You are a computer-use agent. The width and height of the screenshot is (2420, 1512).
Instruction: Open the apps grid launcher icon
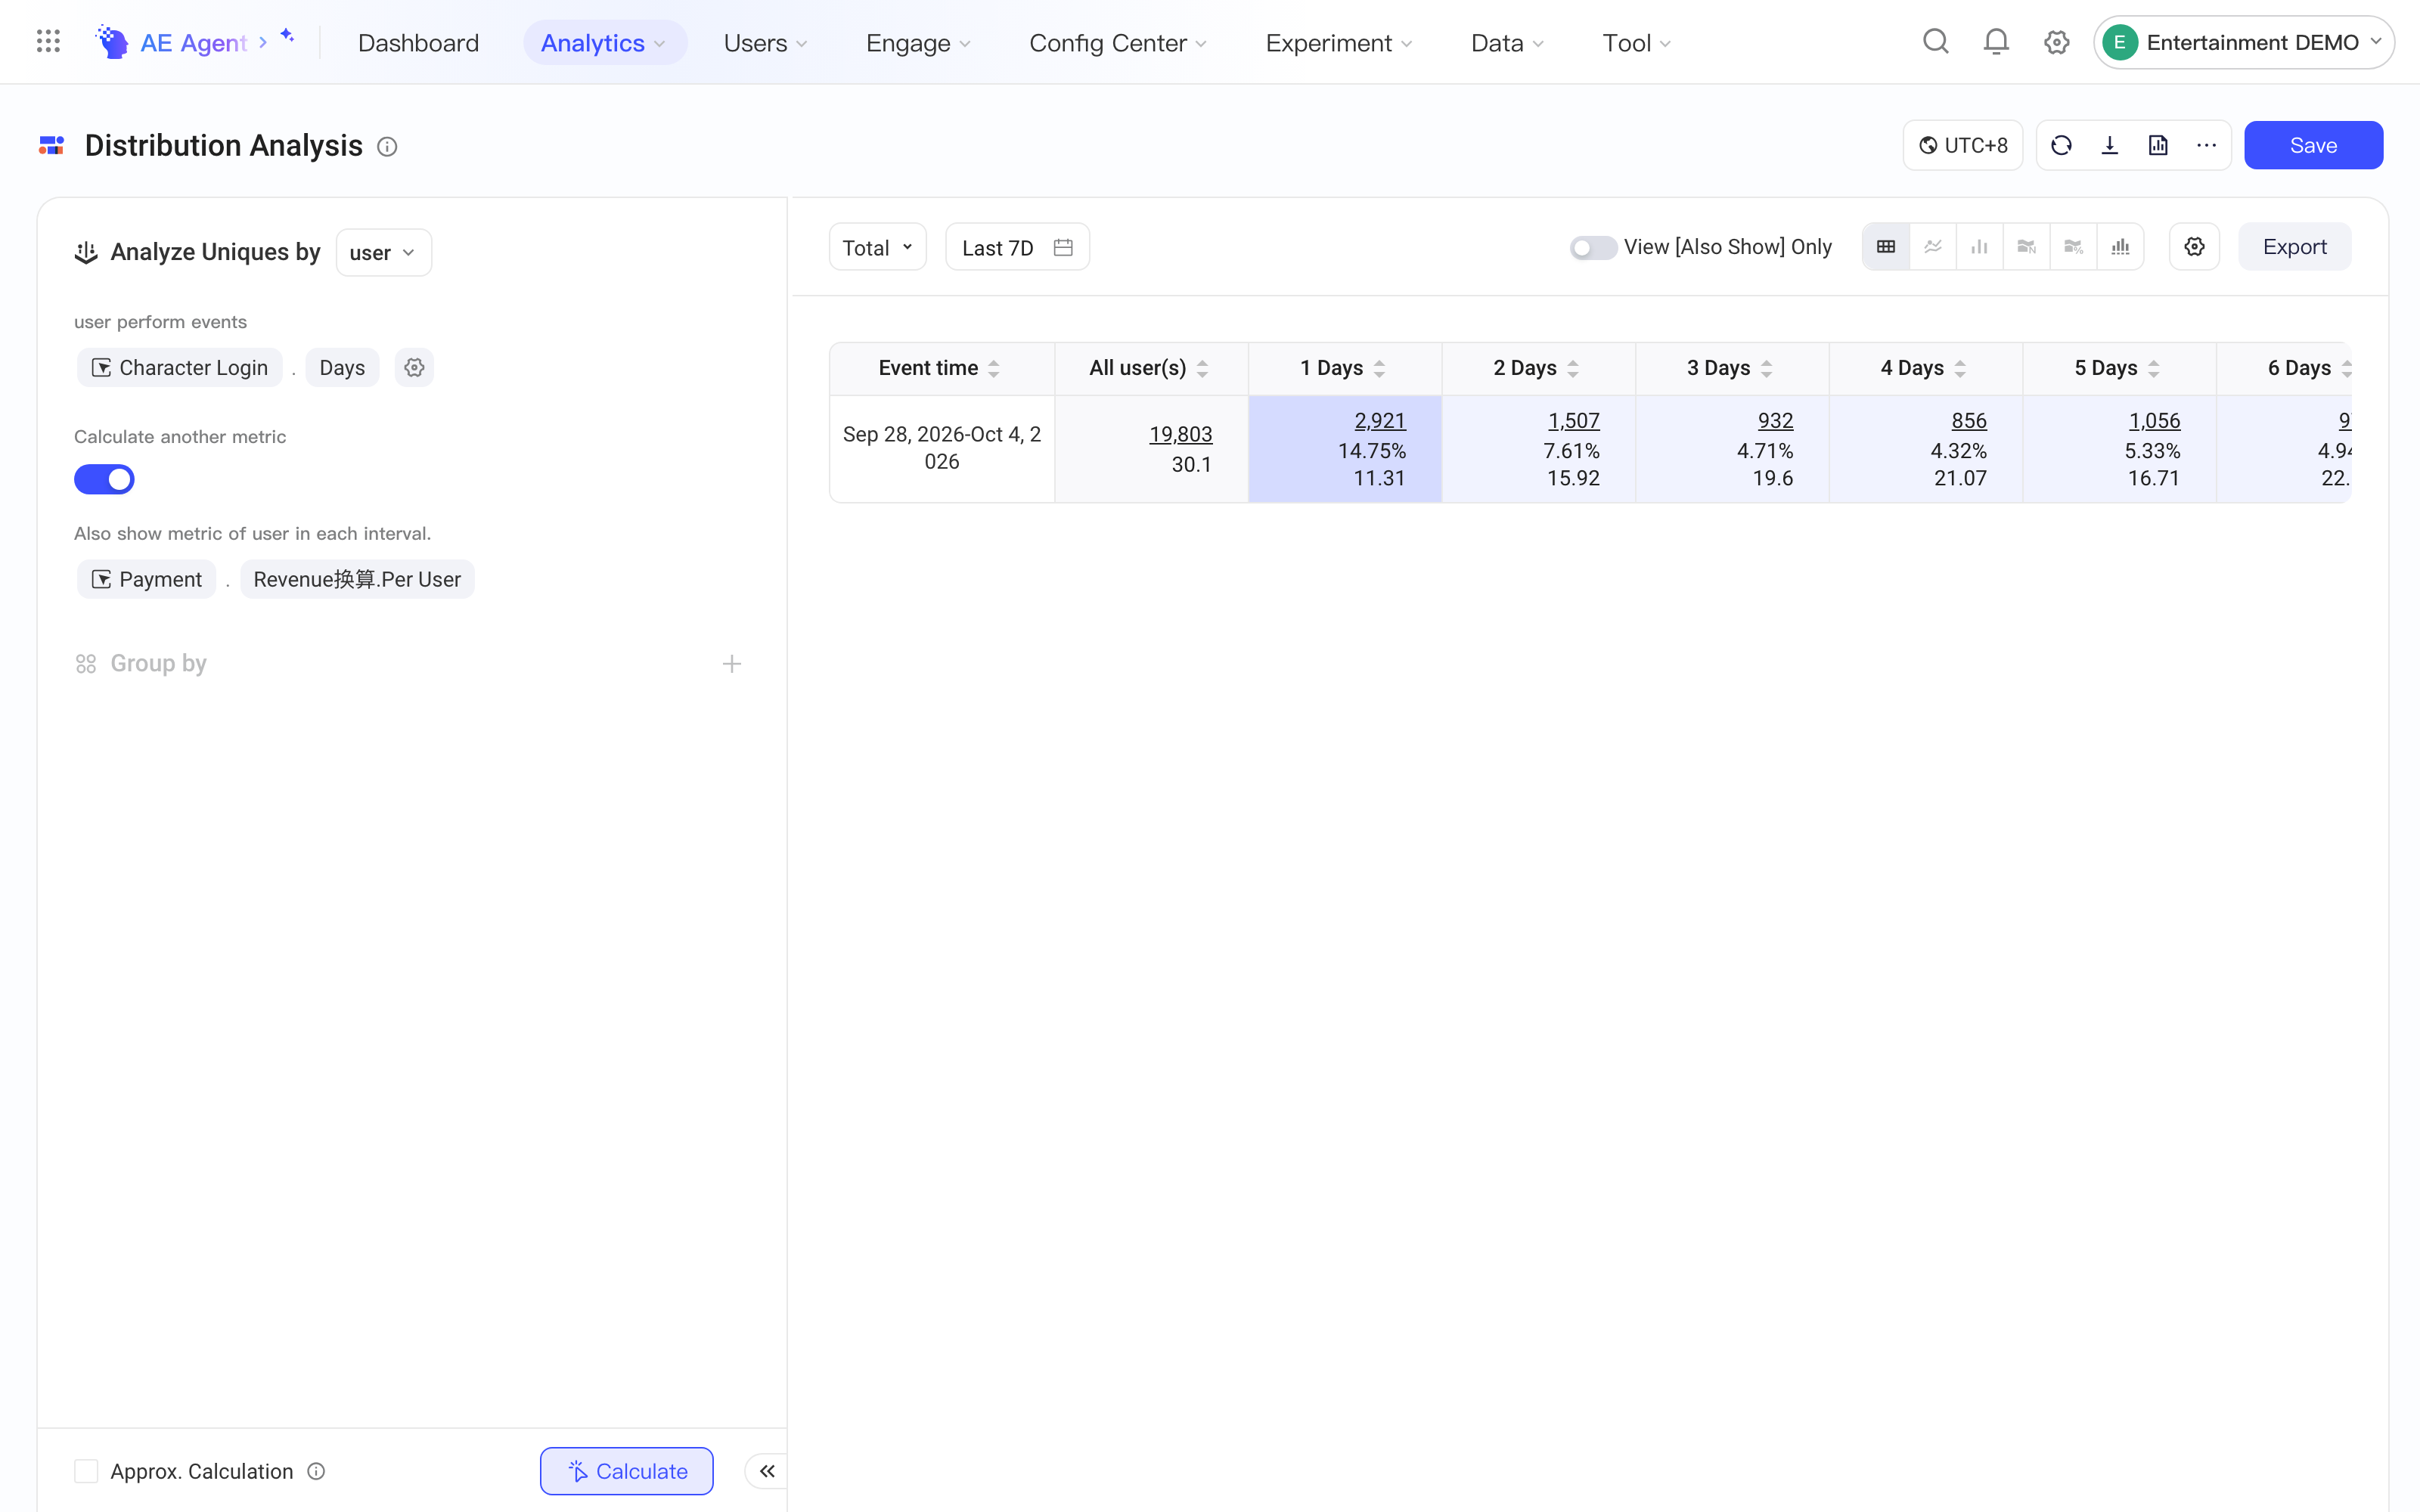coord(48,42)
